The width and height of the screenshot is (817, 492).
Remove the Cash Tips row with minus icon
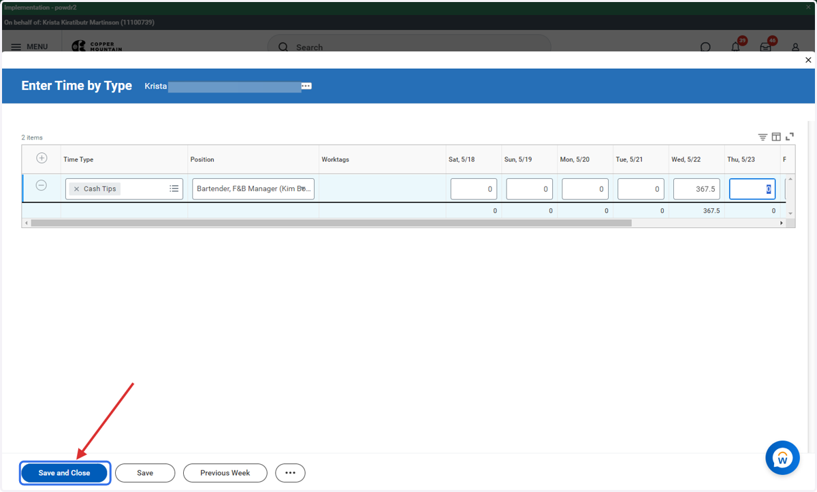point(42,185)
